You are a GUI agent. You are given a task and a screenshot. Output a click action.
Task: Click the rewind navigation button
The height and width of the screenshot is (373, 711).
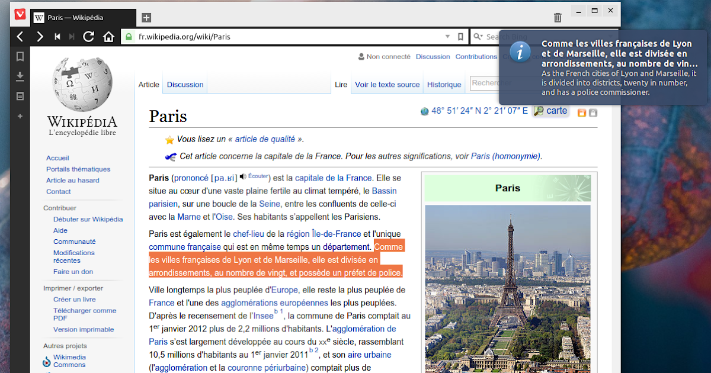tap(57, 37)
